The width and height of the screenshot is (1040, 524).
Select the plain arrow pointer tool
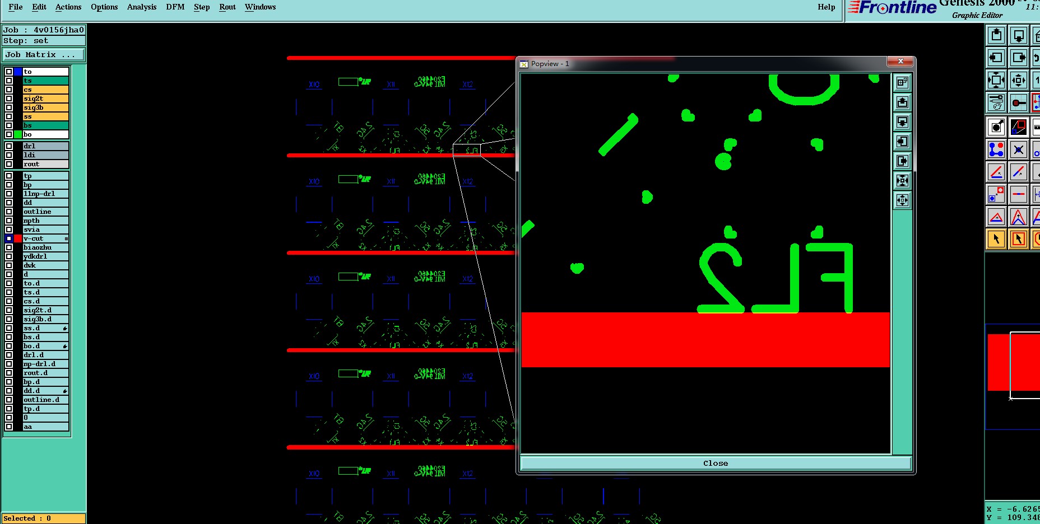996,239
